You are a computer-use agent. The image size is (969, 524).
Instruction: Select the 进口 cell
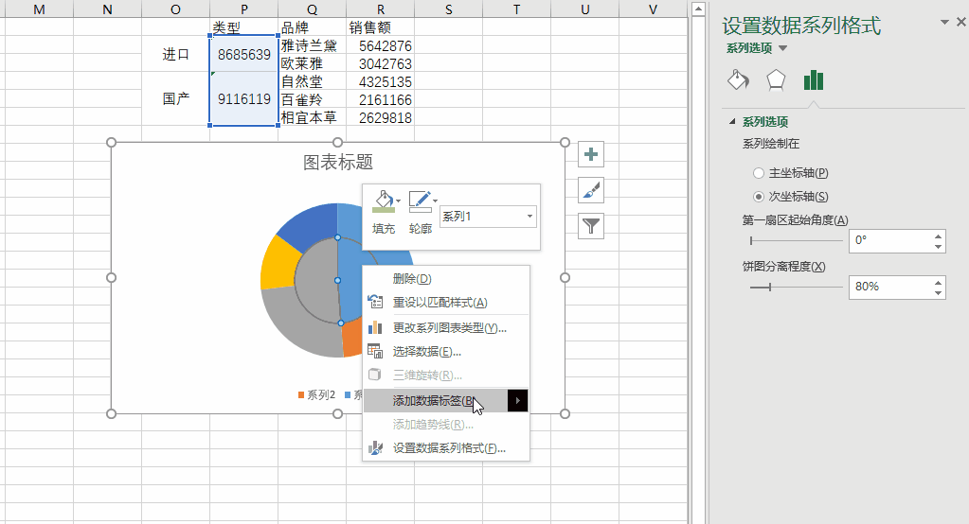[x=175, y=54]
